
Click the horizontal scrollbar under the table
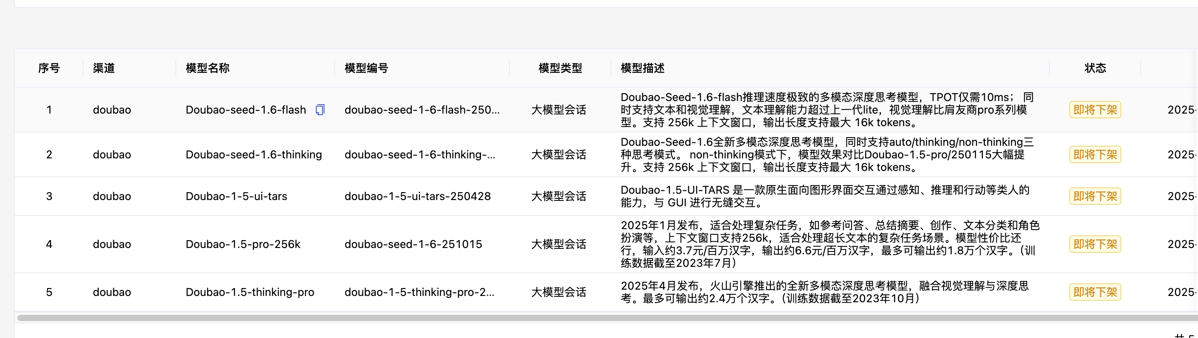coord(607,318)
